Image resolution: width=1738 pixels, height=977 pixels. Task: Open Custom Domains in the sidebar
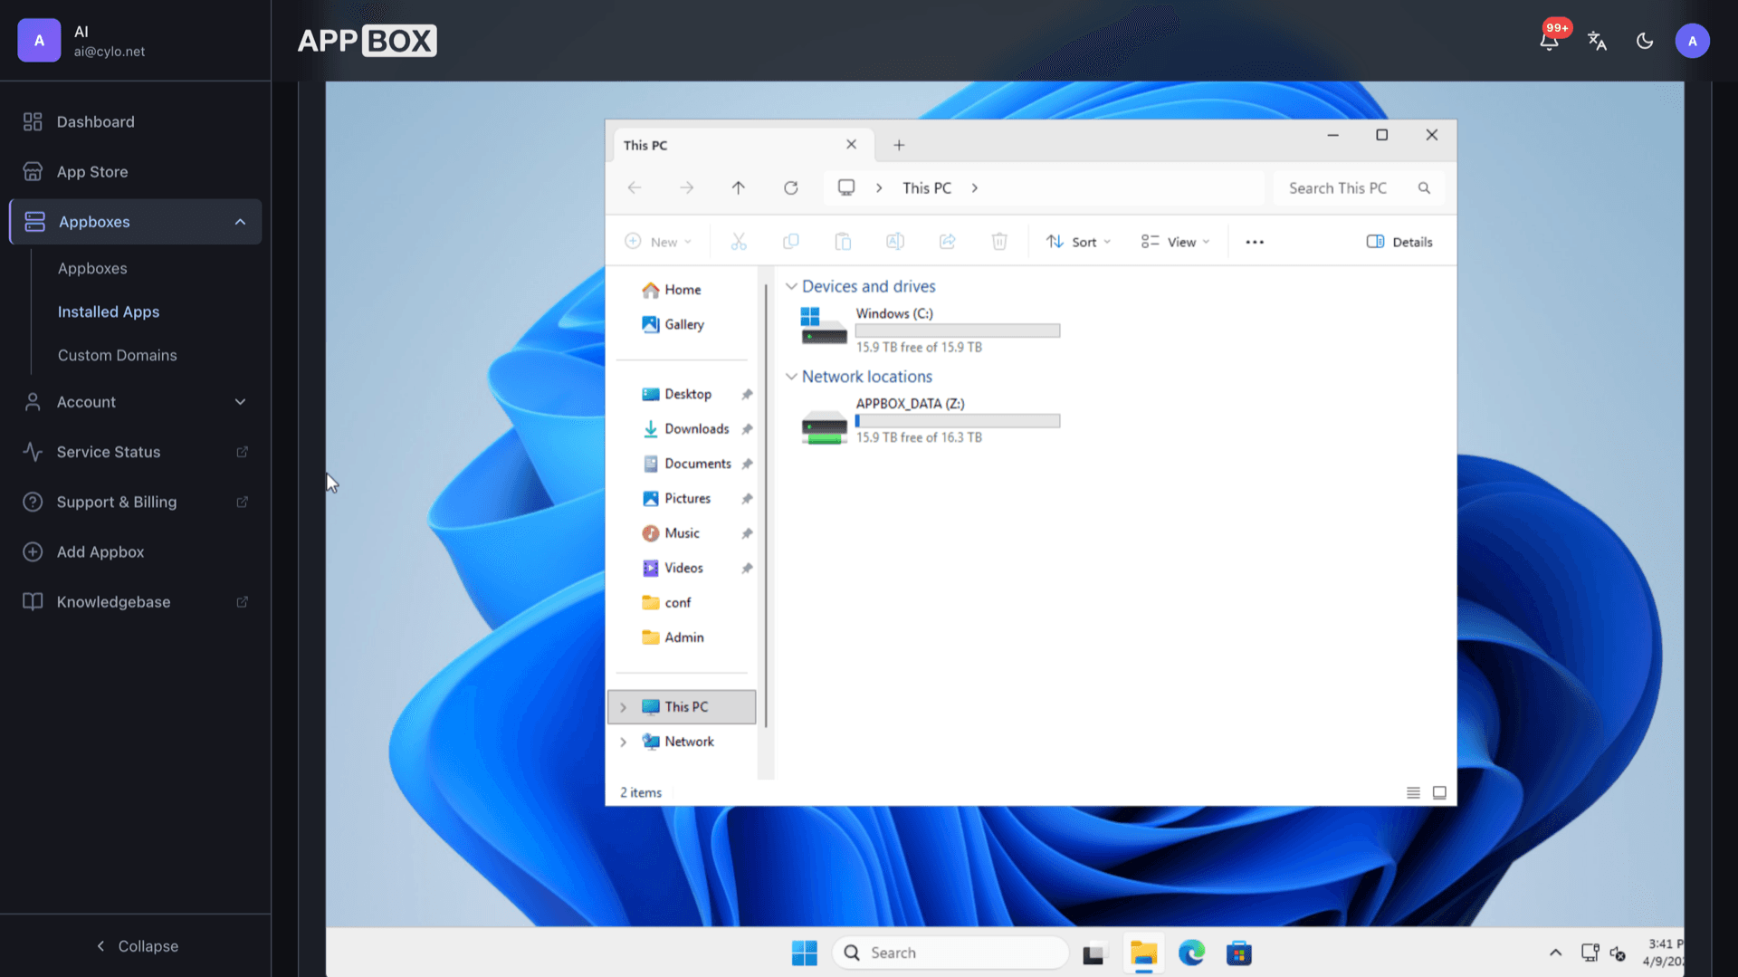[118, 355]
